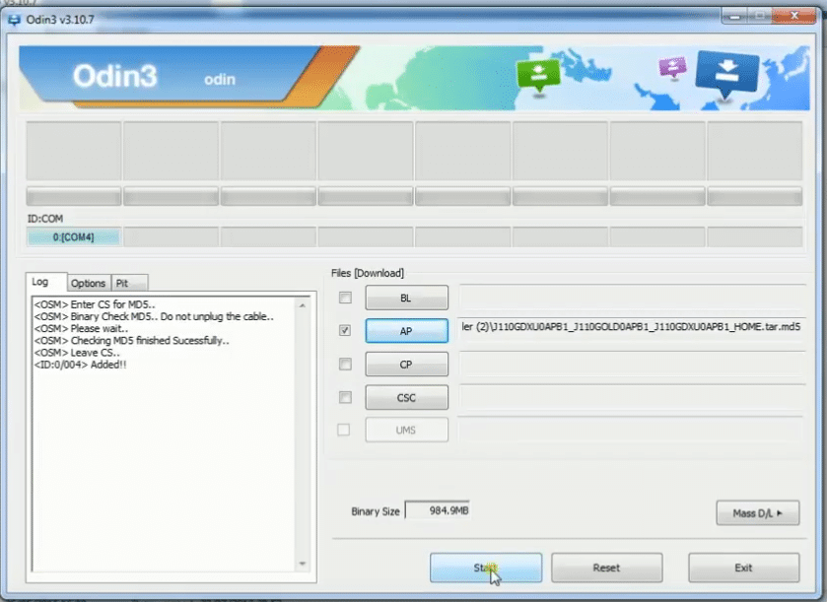Click the 'Files [Download]' group label
The width and height of the screenshot is (827, 602).
368,273
